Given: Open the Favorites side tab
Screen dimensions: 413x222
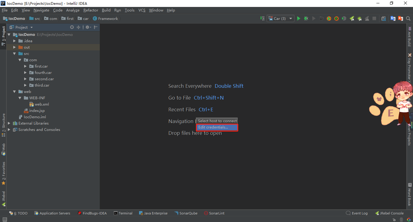Looking at the screenshot, I should point(3,173).
